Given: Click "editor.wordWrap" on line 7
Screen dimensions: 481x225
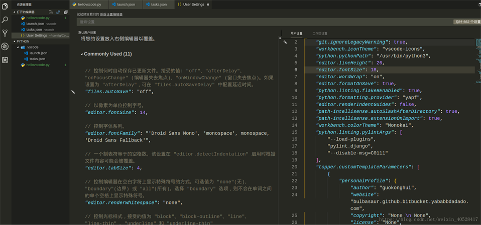Looking at the screenshot, I should pos(340,77).
